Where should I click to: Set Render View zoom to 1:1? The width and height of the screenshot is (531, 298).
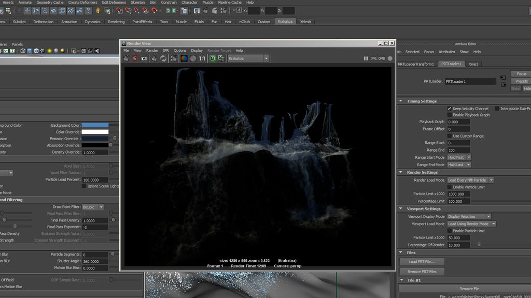[202, 58]
